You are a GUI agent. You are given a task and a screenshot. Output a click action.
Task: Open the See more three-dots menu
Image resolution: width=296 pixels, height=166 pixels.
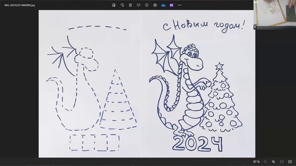180,5
